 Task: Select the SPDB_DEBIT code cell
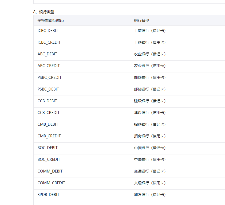coord(48,195)
